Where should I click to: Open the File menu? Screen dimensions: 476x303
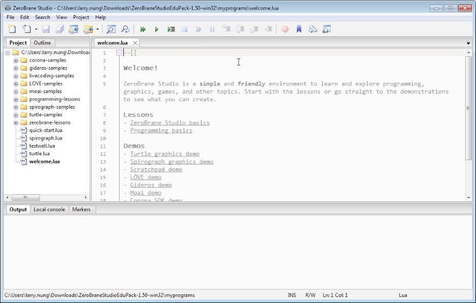[x=10, y=17]
